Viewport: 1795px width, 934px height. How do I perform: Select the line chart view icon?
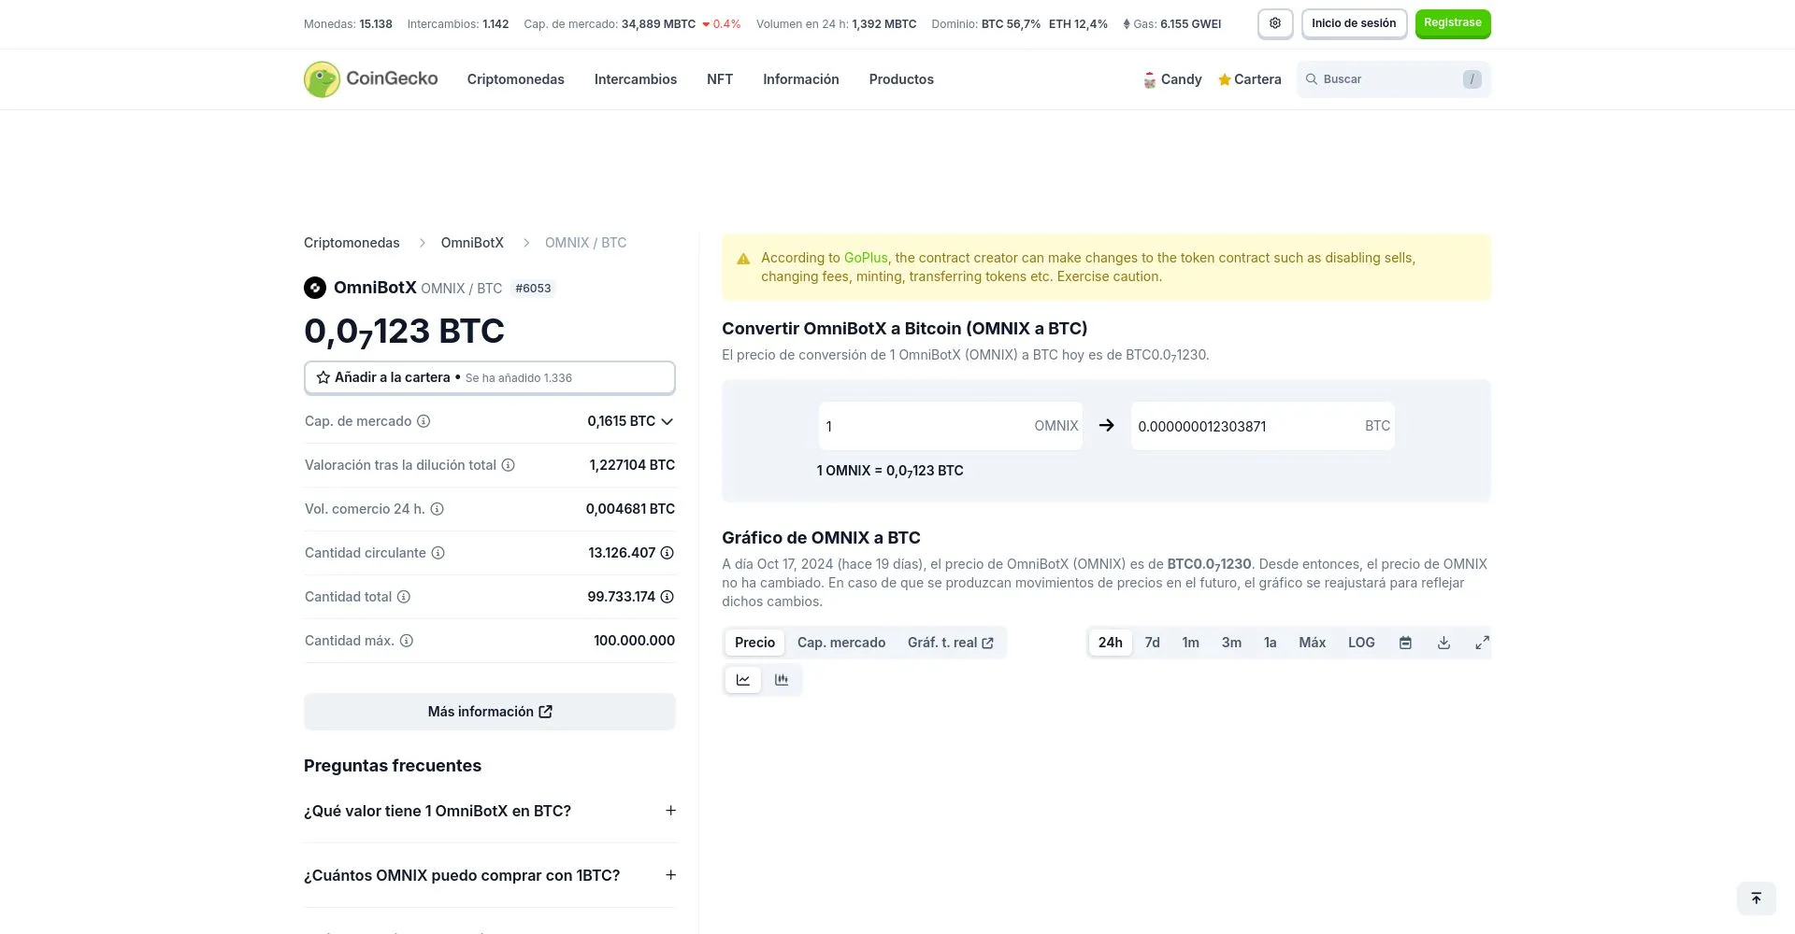(x=743, y=680)
